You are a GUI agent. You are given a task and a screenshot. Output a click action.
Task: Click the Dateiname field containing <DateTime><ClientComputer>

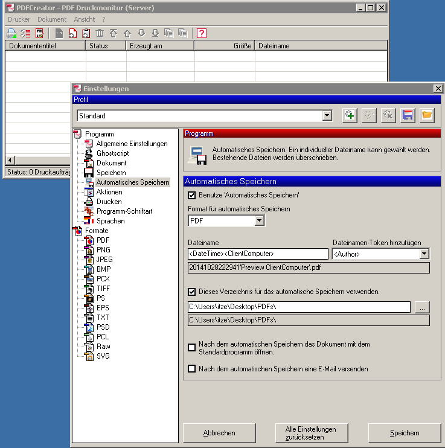point(258,254)
